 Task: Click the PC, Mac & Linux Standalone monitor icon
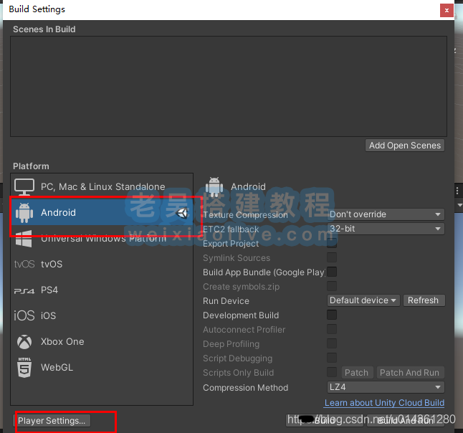(24, 187)
